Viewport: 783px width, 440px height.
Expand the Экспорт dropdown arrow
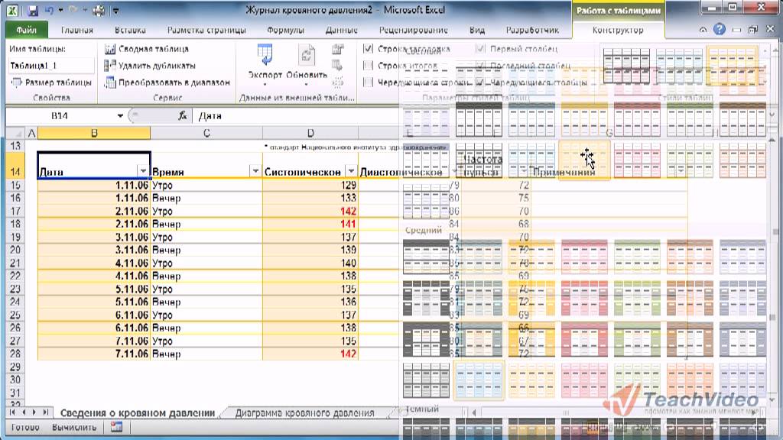coord(265,85)
